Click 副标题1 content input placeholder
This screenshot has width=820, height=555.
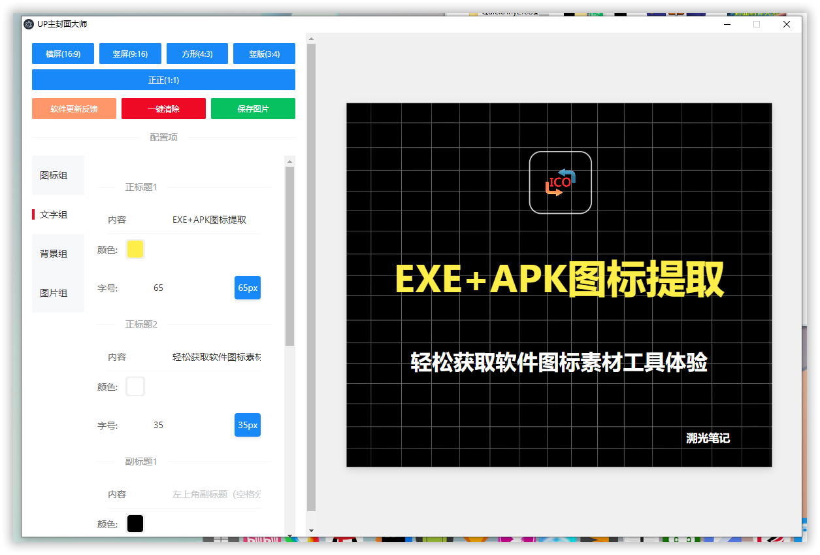[x=216, y=494]
